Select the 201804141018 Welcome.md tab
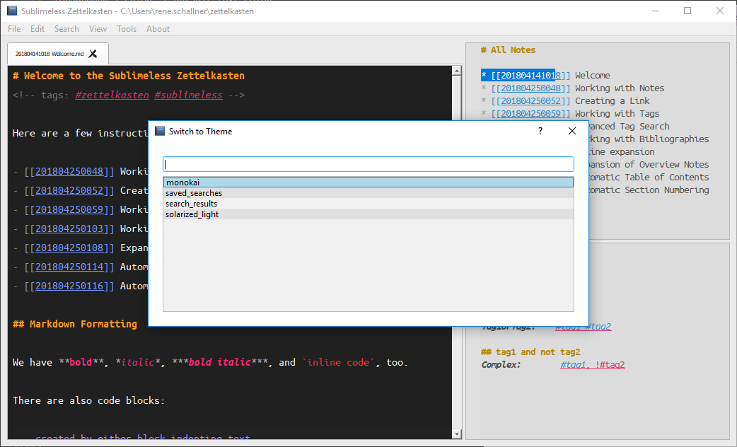The height and width of the screenshot is (447, 737). pyautogui.click(x=50, y=54)
